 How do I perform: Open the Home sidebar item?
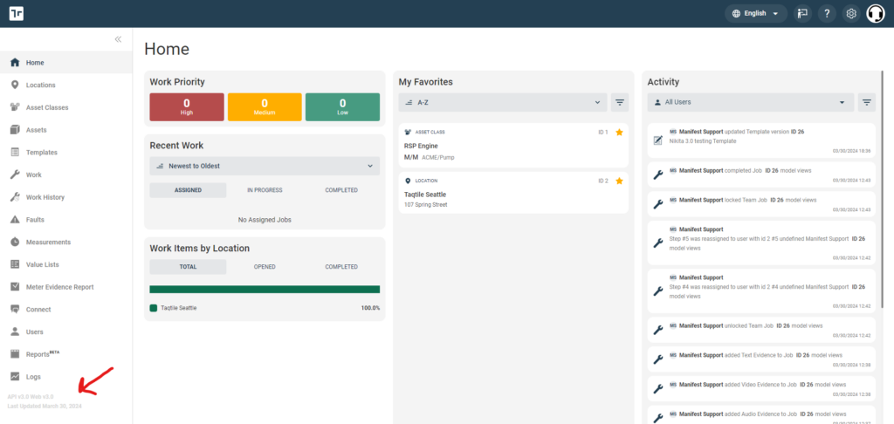66,63
